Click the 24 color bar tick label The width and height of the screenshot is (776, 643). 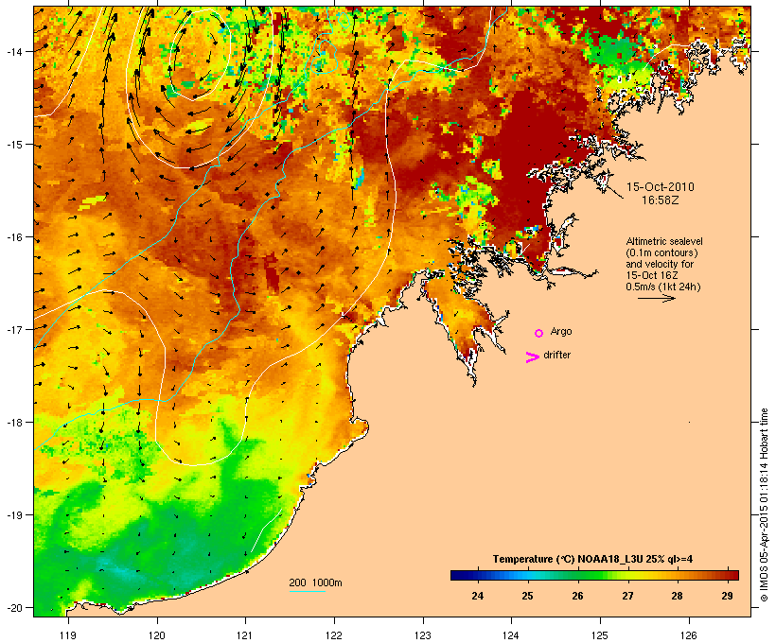click(x=477, y=596)
